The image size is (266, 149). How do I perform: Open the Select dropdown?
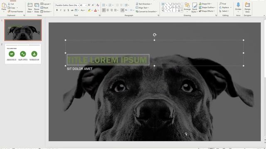point(224,11)
